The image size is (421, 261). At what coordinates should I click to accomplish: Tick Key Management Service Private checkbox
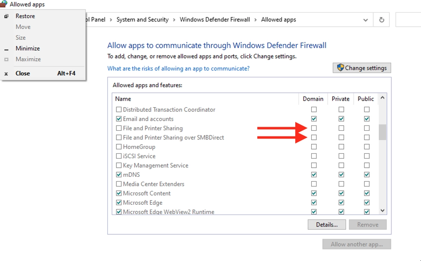[x=341, y=165]
